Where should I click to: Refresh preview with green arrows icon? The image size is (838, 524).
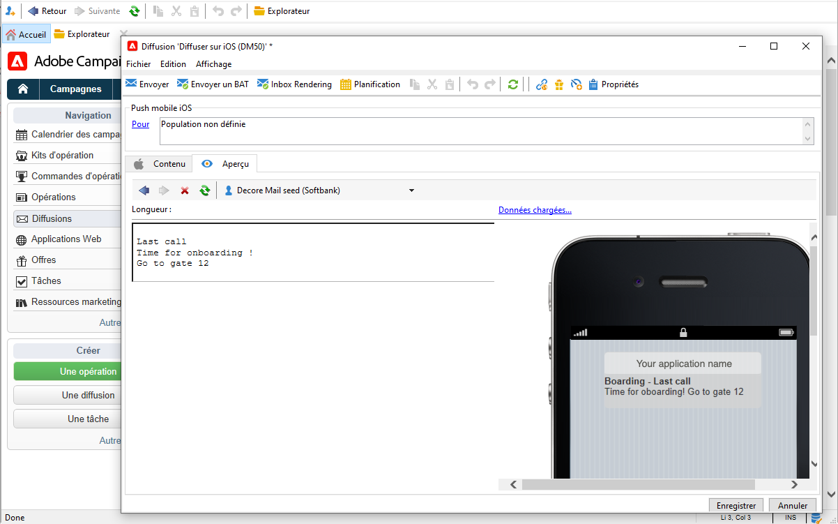[205, 190]
